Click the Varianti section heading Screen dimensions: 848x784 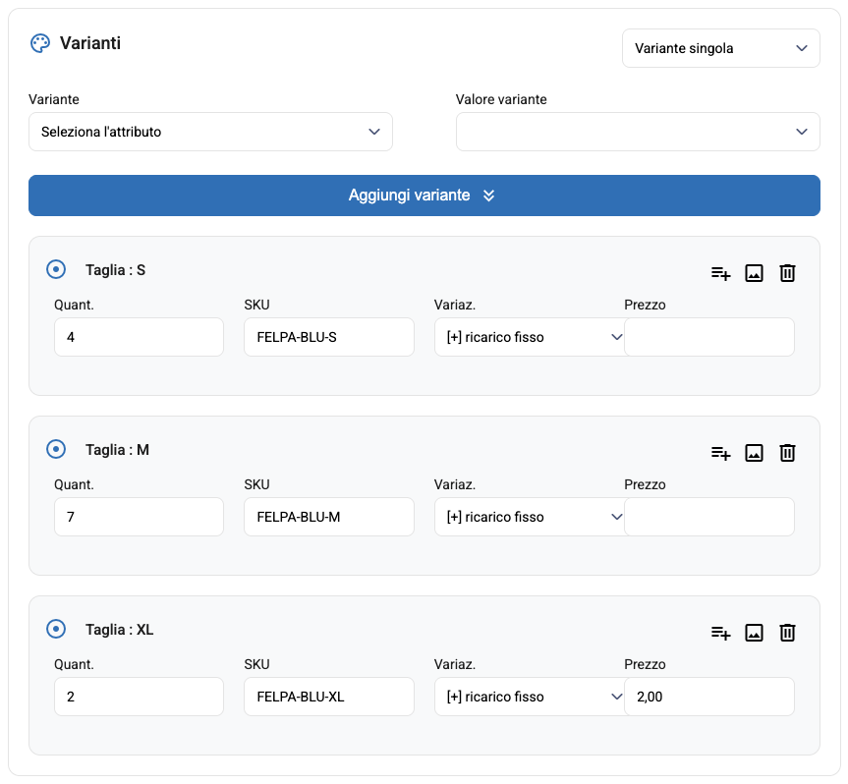(90, 43)
